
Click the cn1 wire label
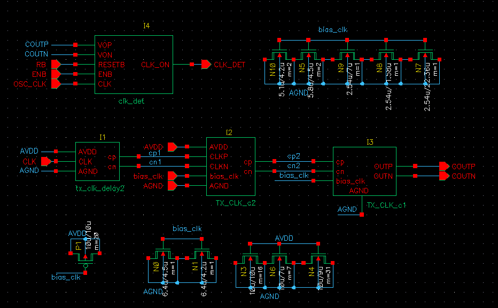click(155, 162)
